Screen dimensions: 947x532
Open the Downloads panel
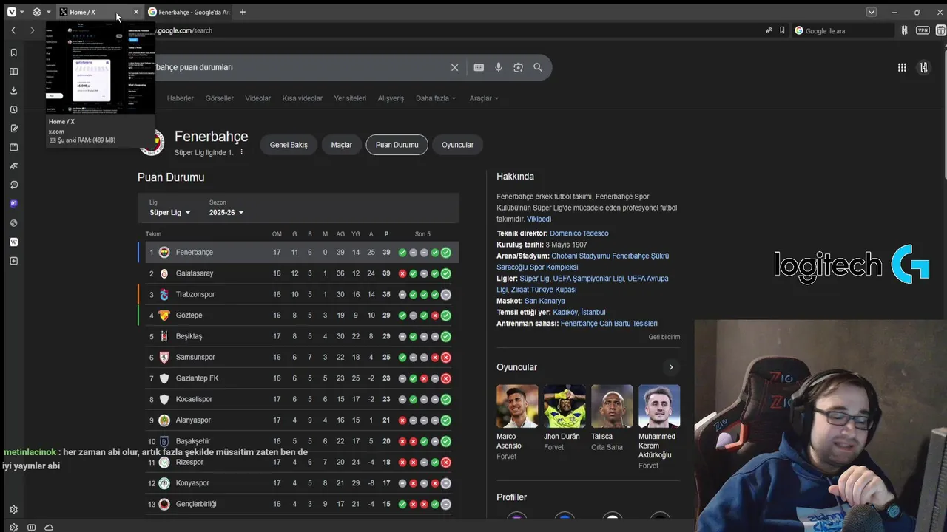[x=13, y=90]
